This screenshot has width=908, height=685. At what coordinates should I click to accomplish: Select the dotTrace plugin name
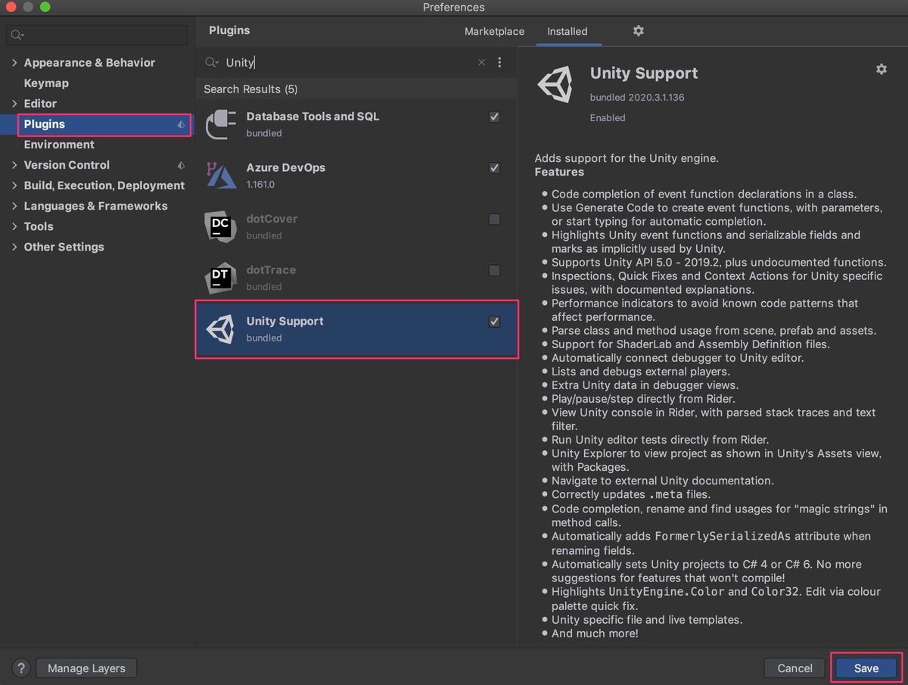tap(271, 270)
